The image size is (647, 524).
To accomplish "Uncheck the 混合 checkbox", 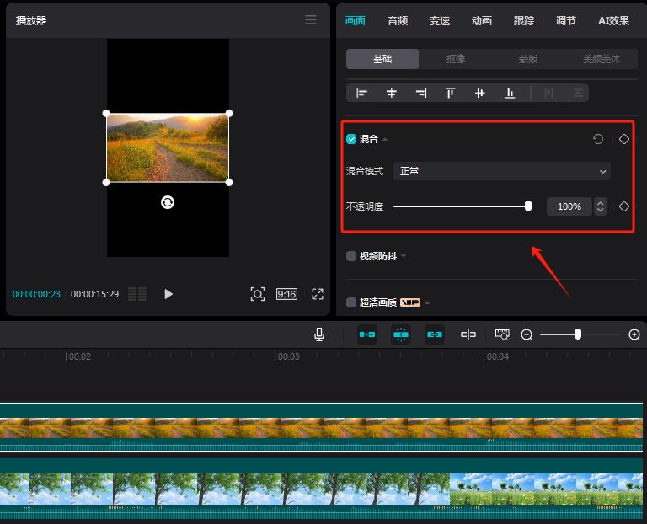I will coord(351,139).
